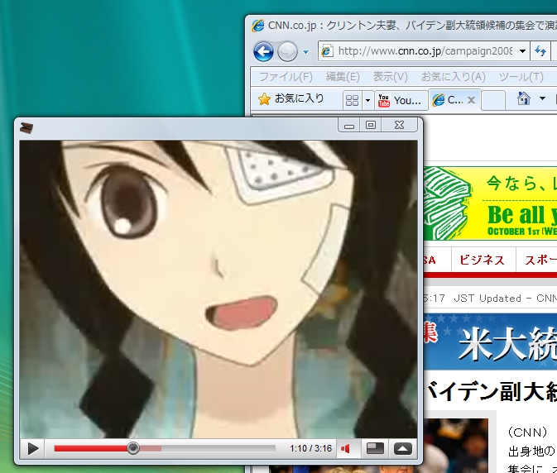Click the 1:10 / 3:16 time display
Image resolution: width=557 pixels, height=473 pixels.
pos(310,448)
